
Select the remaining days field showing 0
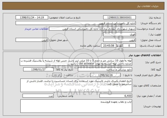tap(129, 46)
